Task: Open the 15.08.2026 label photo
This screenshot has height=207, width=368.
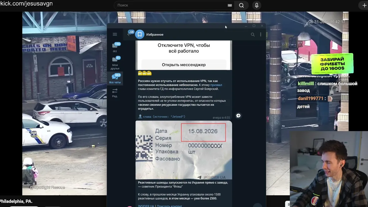Action: (184, 150)
